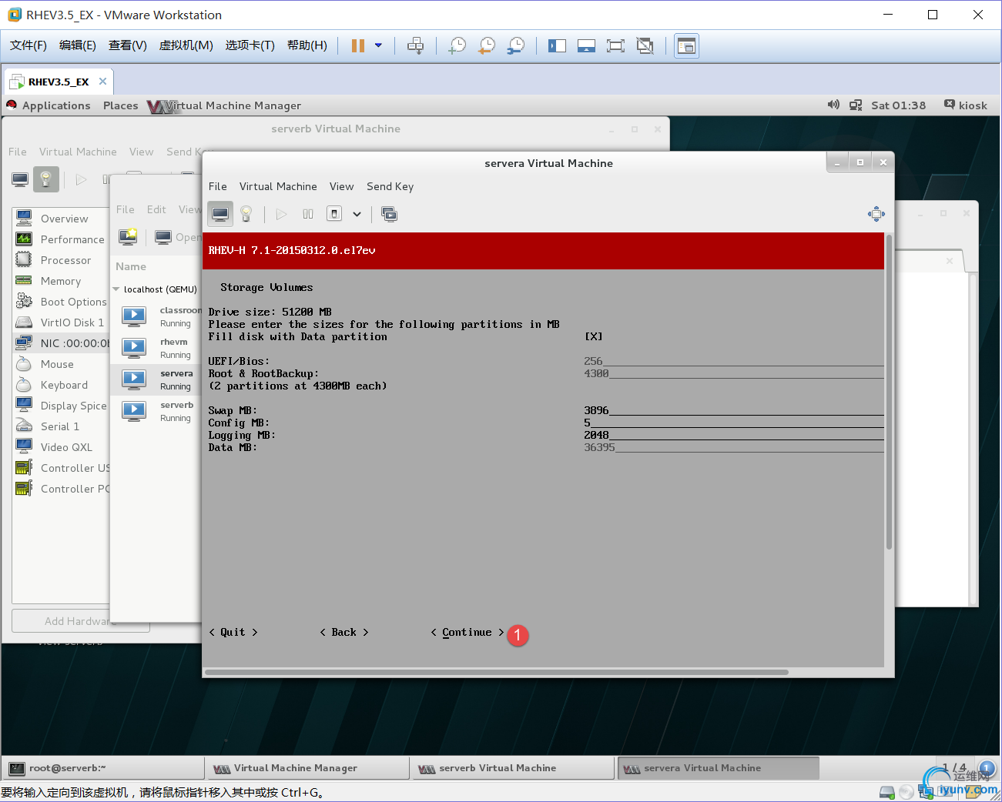1002x802 pixels.
Task: Open GNOME Applications menu
Action: point(56,105)
